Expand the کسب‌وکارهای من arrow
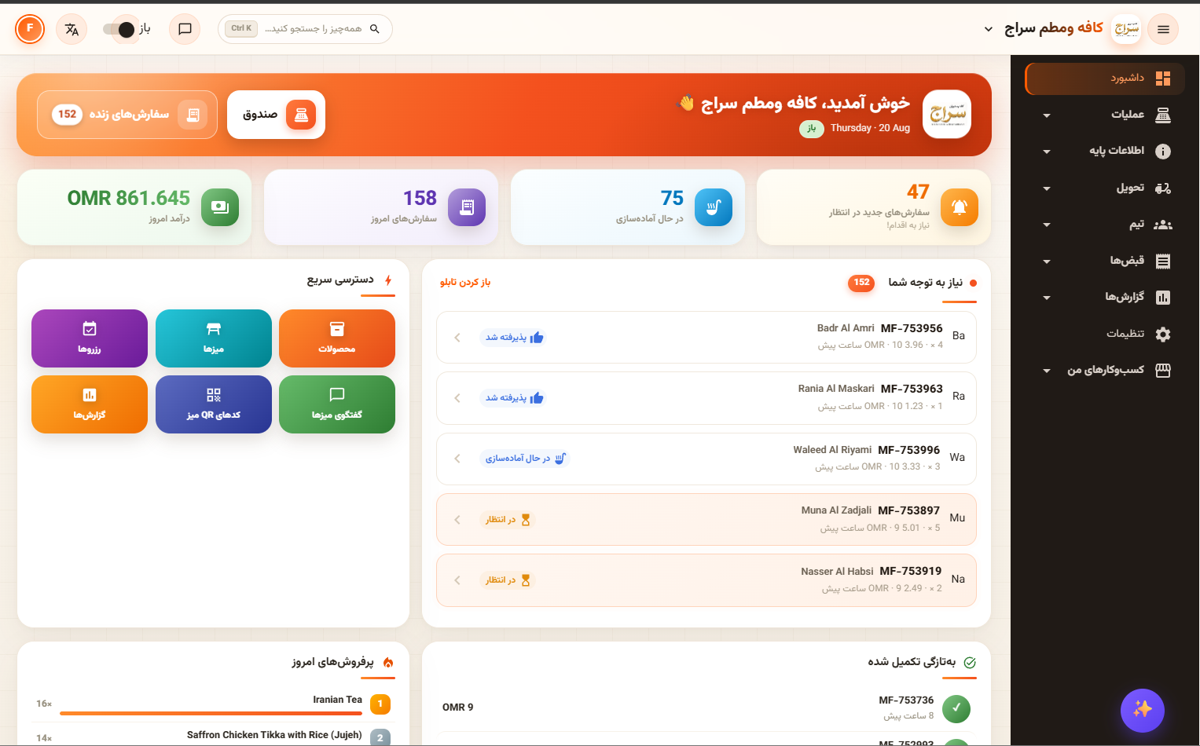1200x746 pixels. point(1046,371)
